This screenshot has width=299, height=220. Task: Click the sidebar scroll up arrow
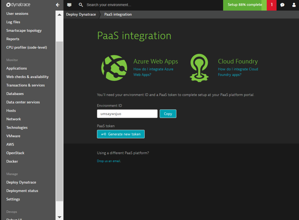click(x=60, y=15)
